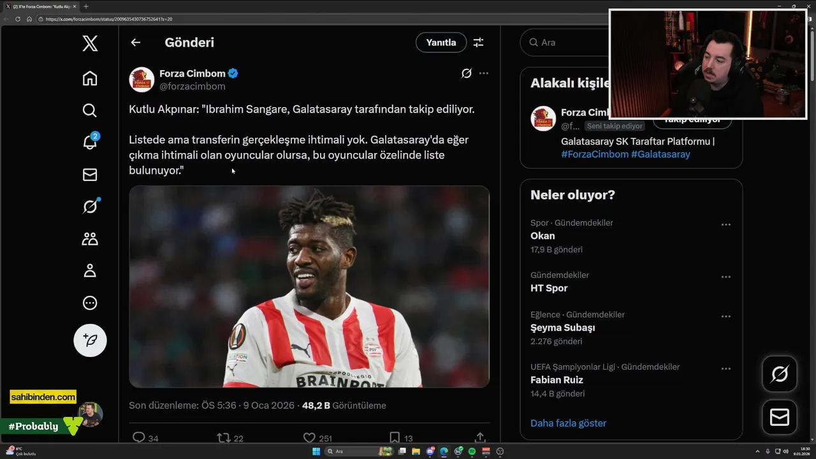Image resolution: width=816 pixels, height=459 pixels.
Task: Go back with the arrow beside Gönderi
Action: [135, 42]
